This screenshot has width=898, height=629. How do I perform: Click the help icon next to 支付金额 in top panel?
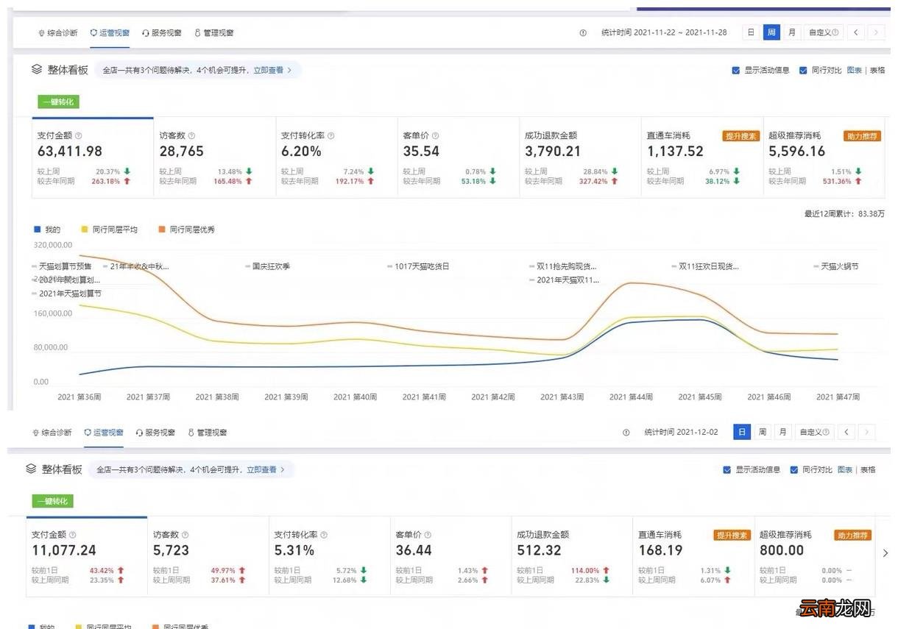point(79,136)
